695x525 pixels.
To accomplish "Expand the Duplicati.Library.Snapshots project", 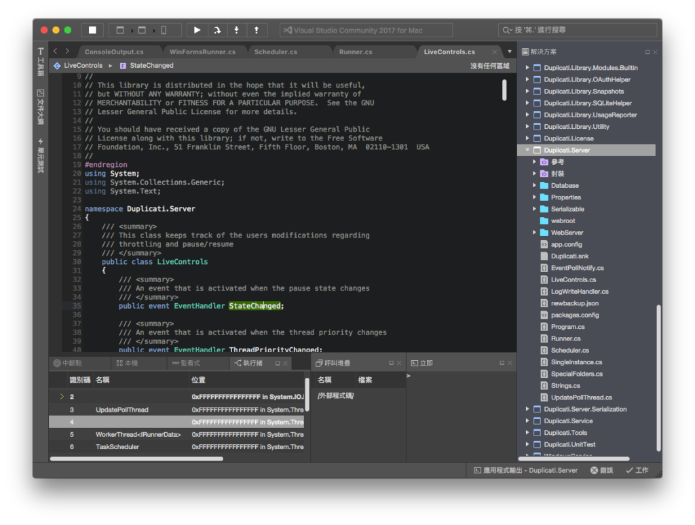I will (x=527, y=92).
